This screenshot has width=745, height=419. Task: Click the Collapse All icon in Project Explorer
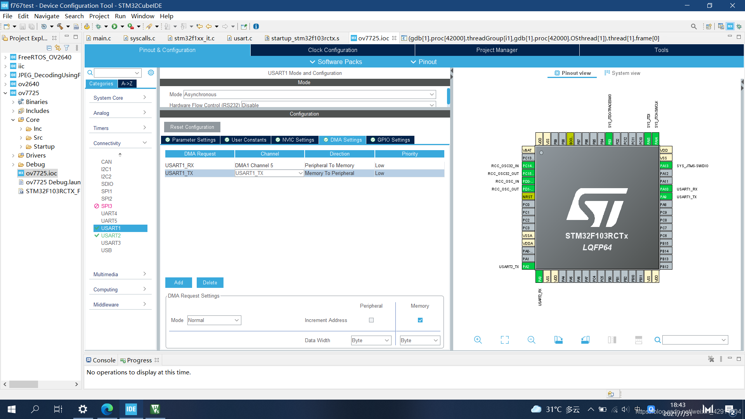(x=49, y=48)
